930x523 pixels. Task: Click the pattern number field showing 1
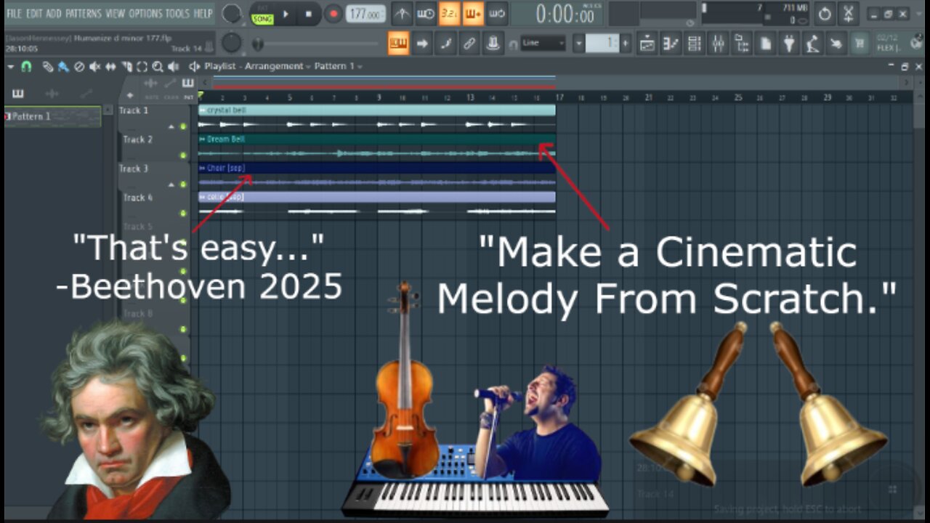click(603, 44)
